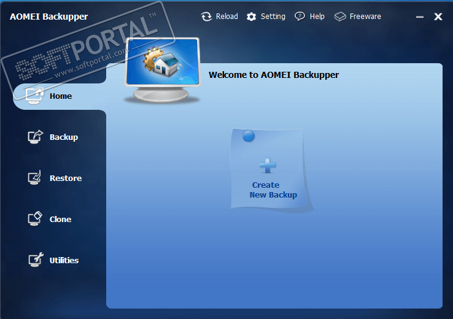
Task: Open the Utilities tab label
Action: [x=64, y=260]
